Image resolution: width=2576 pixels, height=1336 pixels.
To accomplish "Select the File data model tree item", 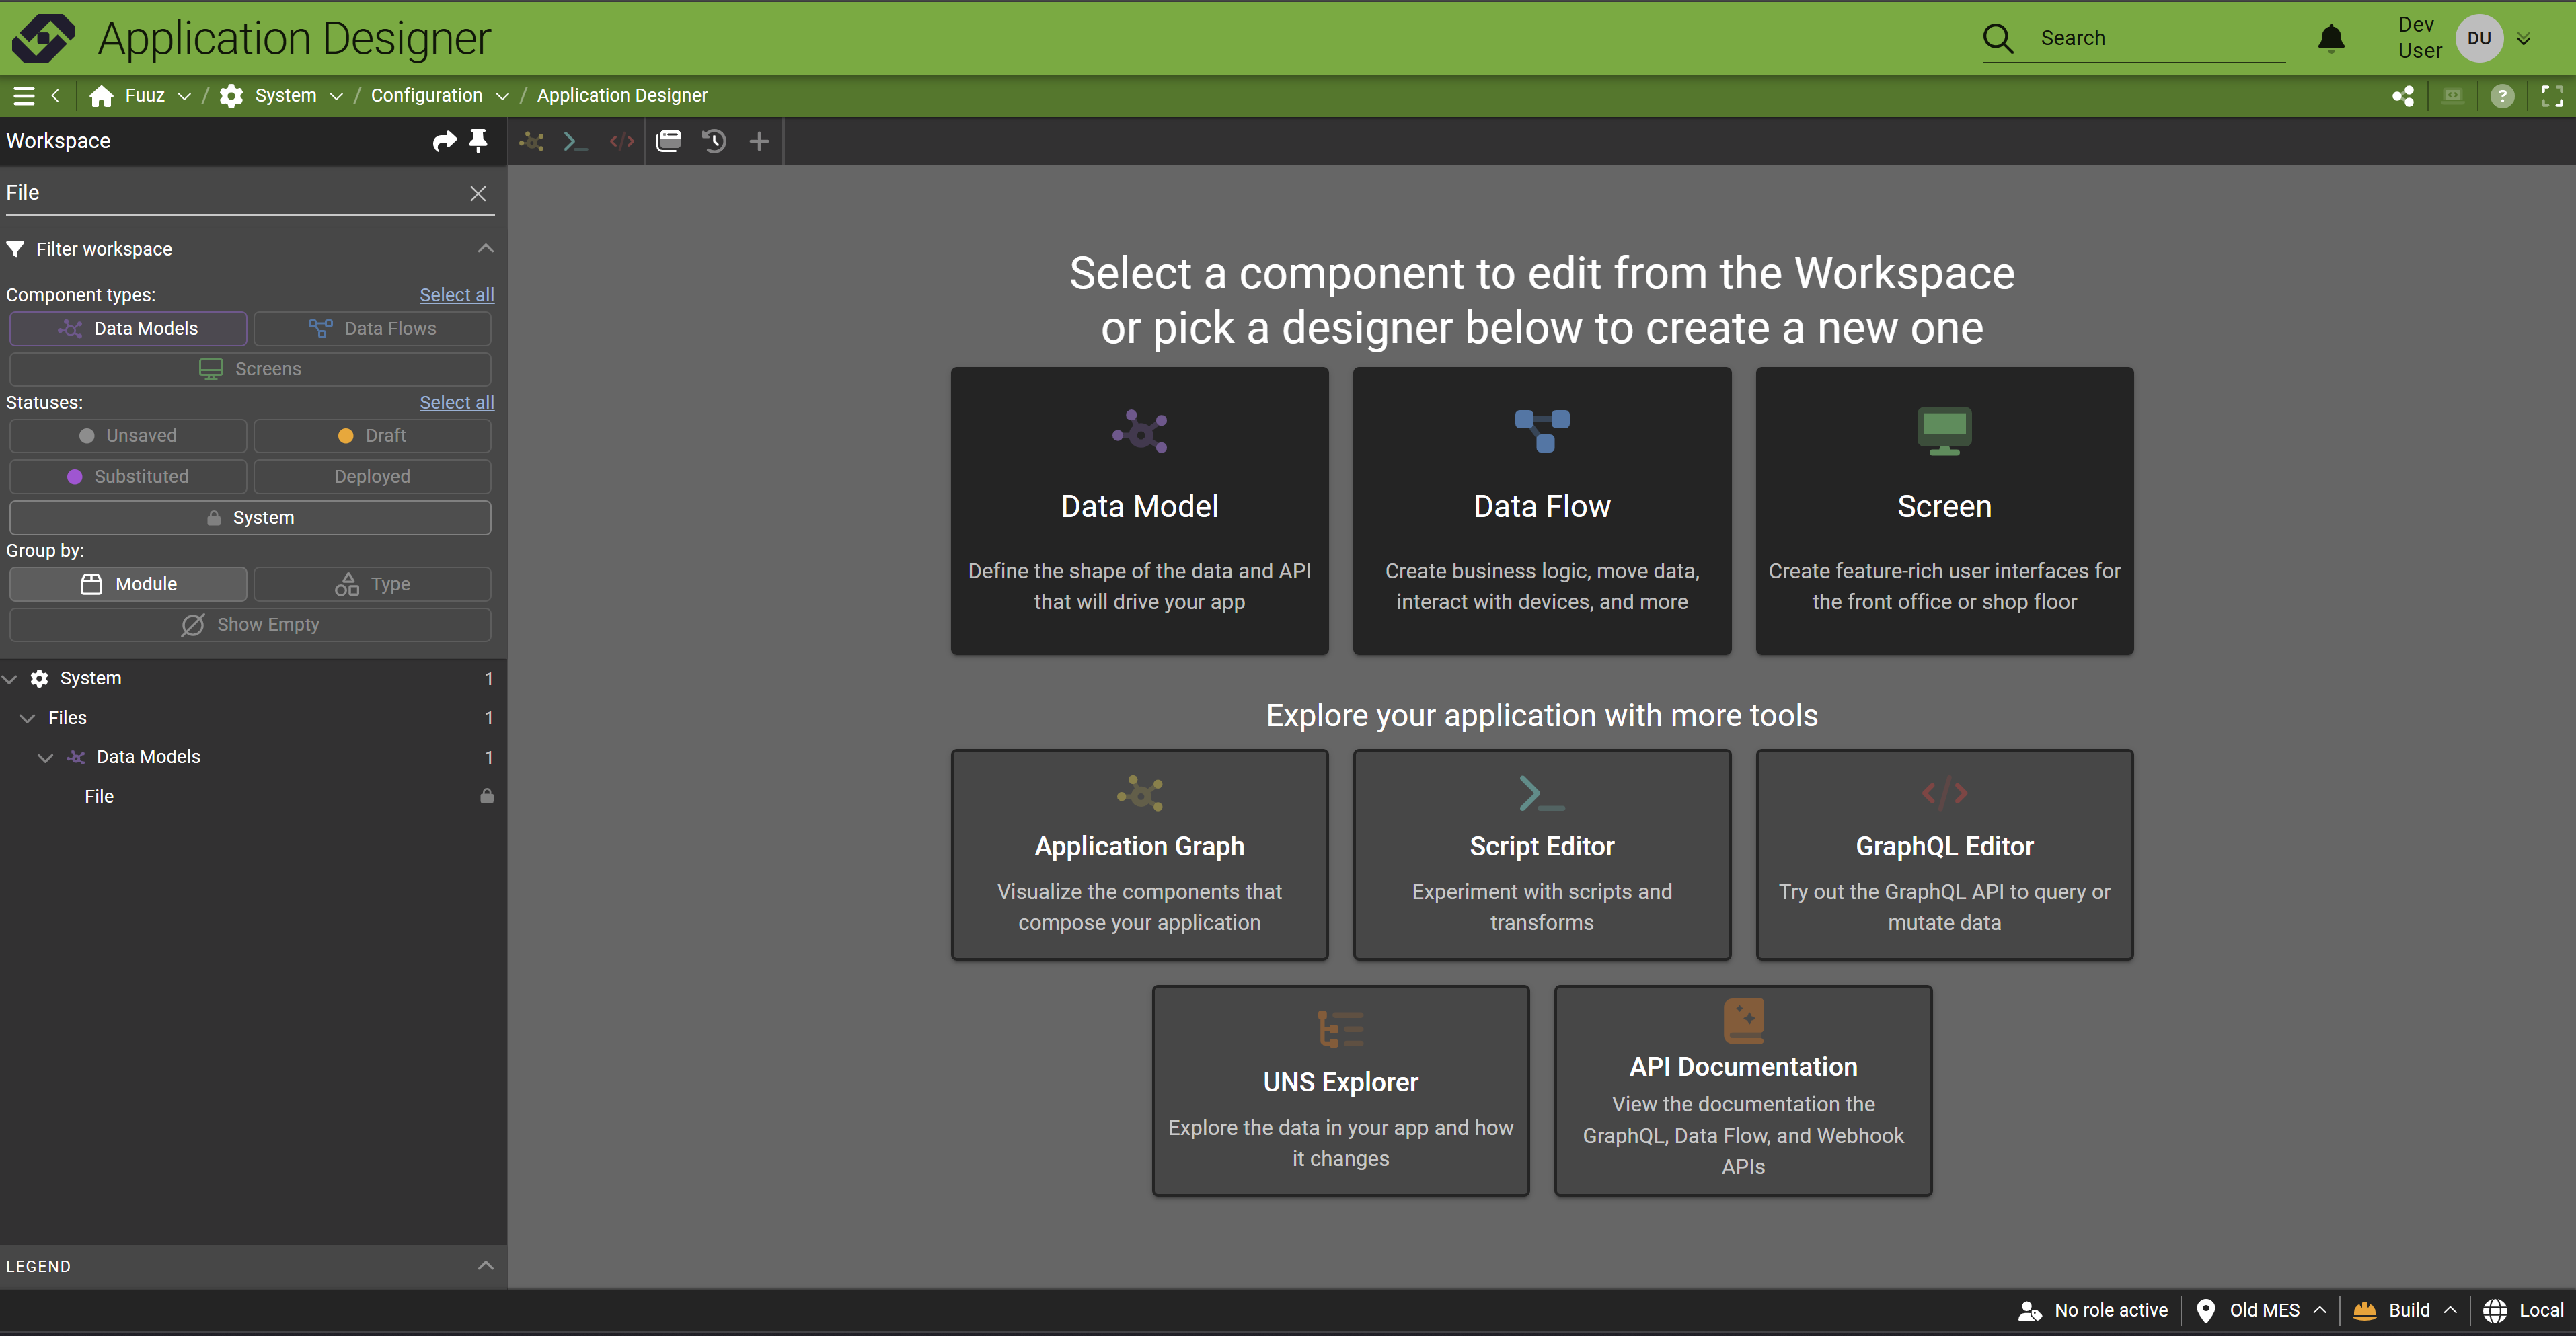I will click(99, 797).
